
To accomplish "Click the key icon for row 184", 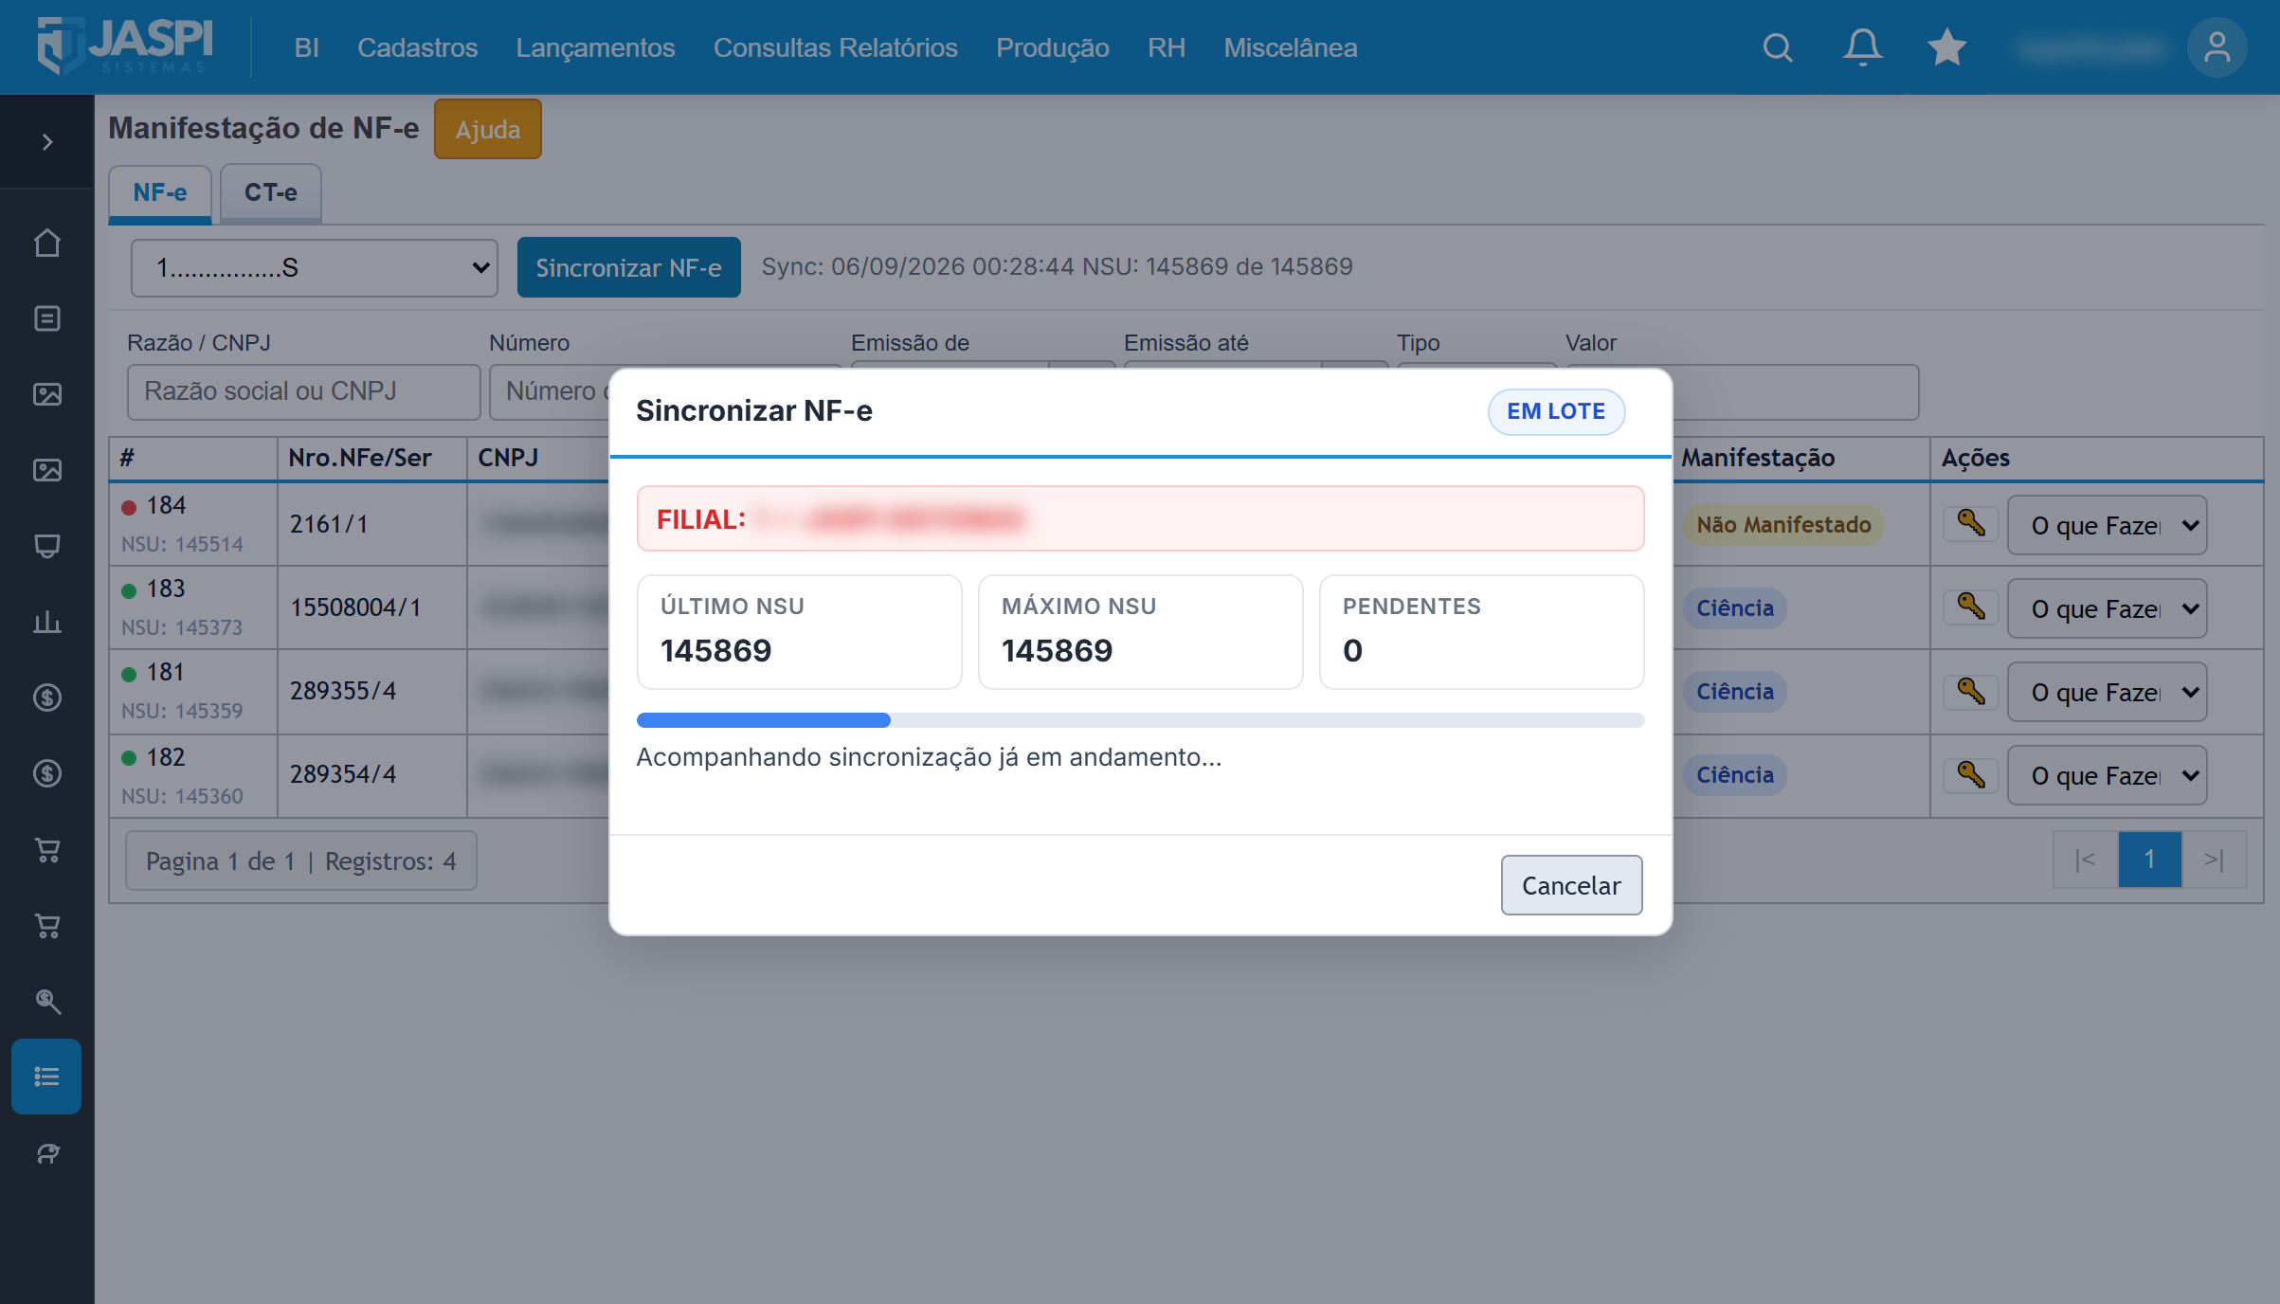I will 1971,523.
